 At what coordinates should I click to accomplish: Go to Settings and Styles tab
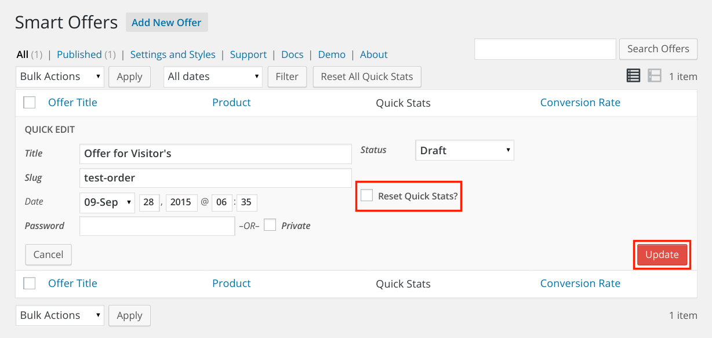173,54
